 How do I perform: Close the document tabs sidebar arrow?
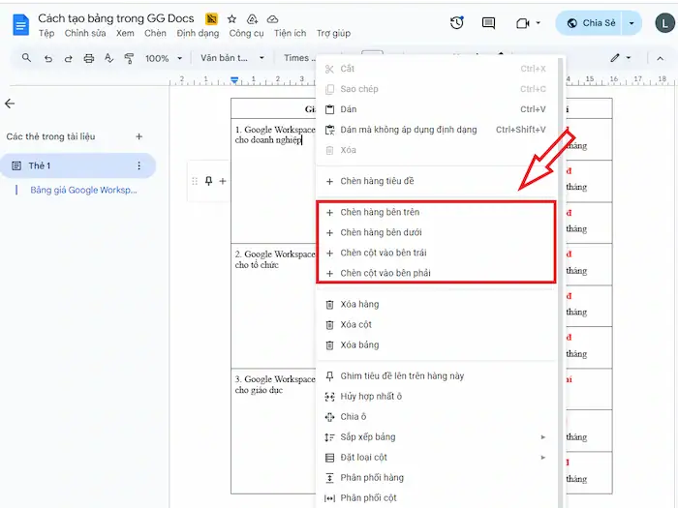coord(10,104)
